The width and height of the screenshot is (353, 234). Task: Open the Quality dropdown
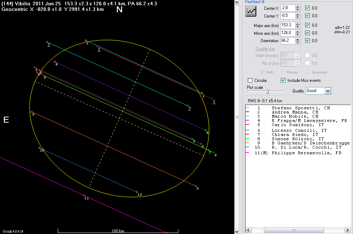tap(328, 91)
